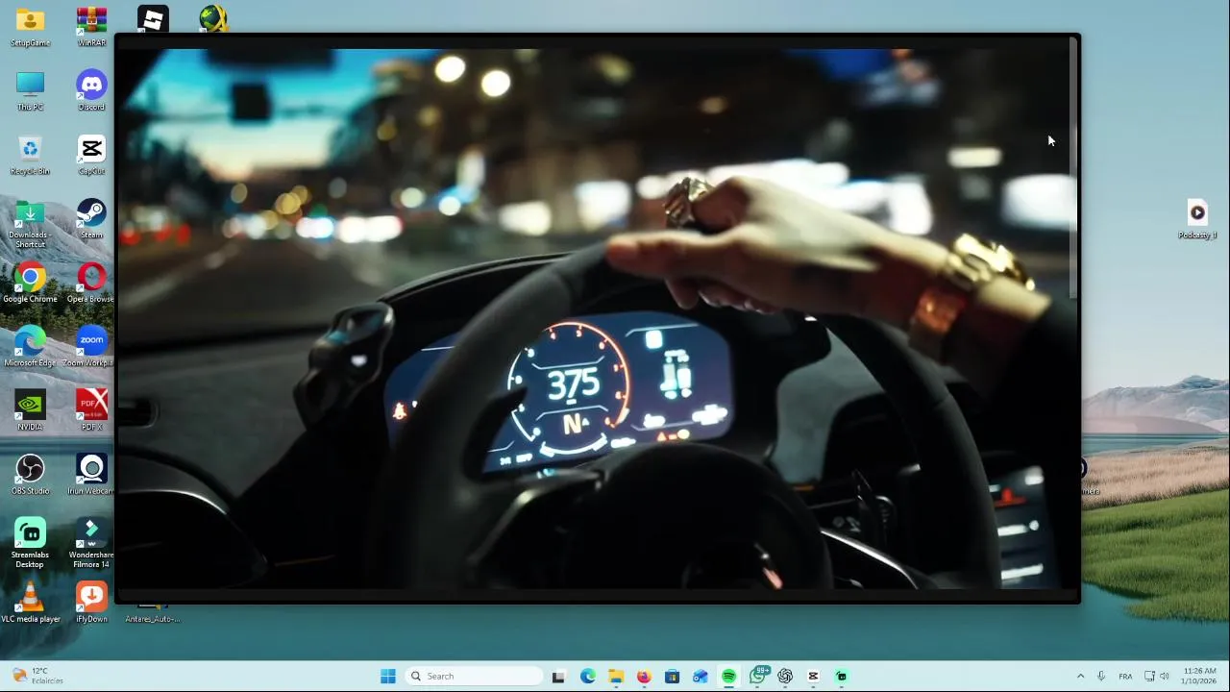Open the 12°C weather widget
1230x692 pixels.
pyautogui.click(x=37, y=676)
